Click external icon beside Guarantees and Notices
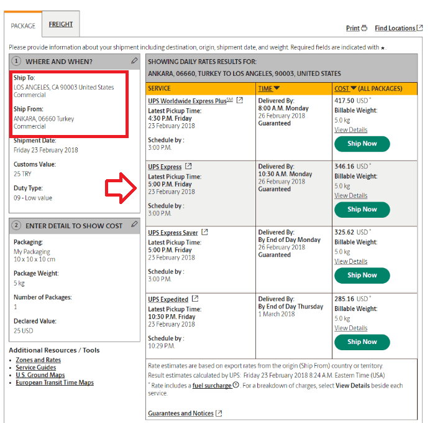The height and width of the screenshot is (423, 435). pos(219,413)
